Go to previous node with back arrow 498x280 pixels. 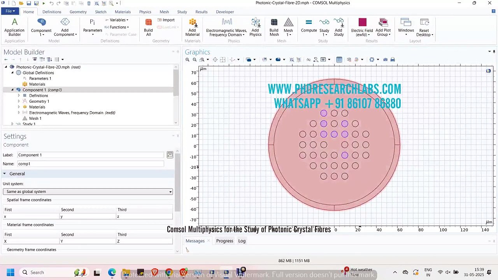pos(5,59)
